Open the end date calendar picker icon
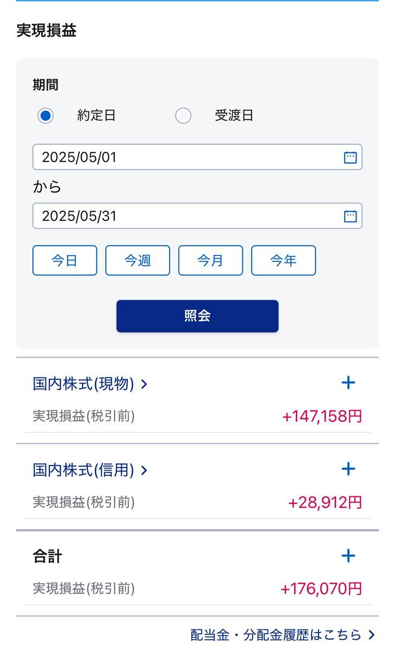The image size is (395, 651). 350,216
